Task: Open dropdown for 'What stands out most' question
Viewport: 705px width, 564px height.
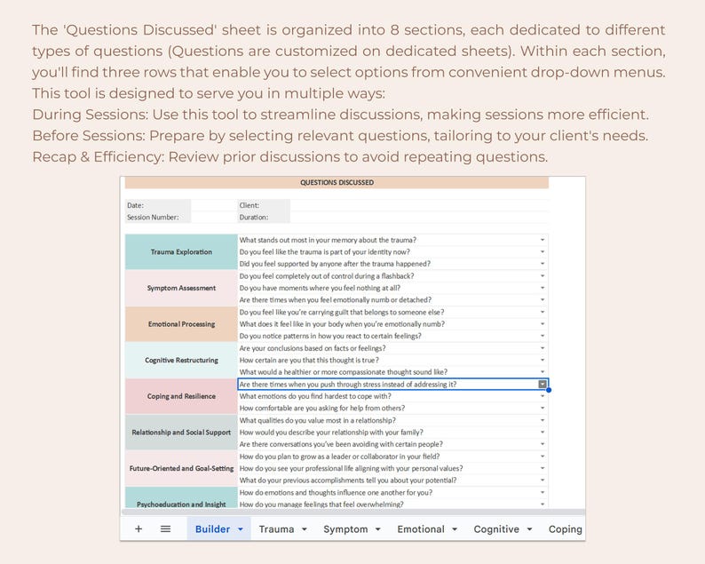Action: (543, 240)
